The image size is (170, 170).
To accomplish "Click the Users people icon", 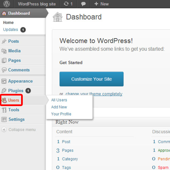I will 4,100.
